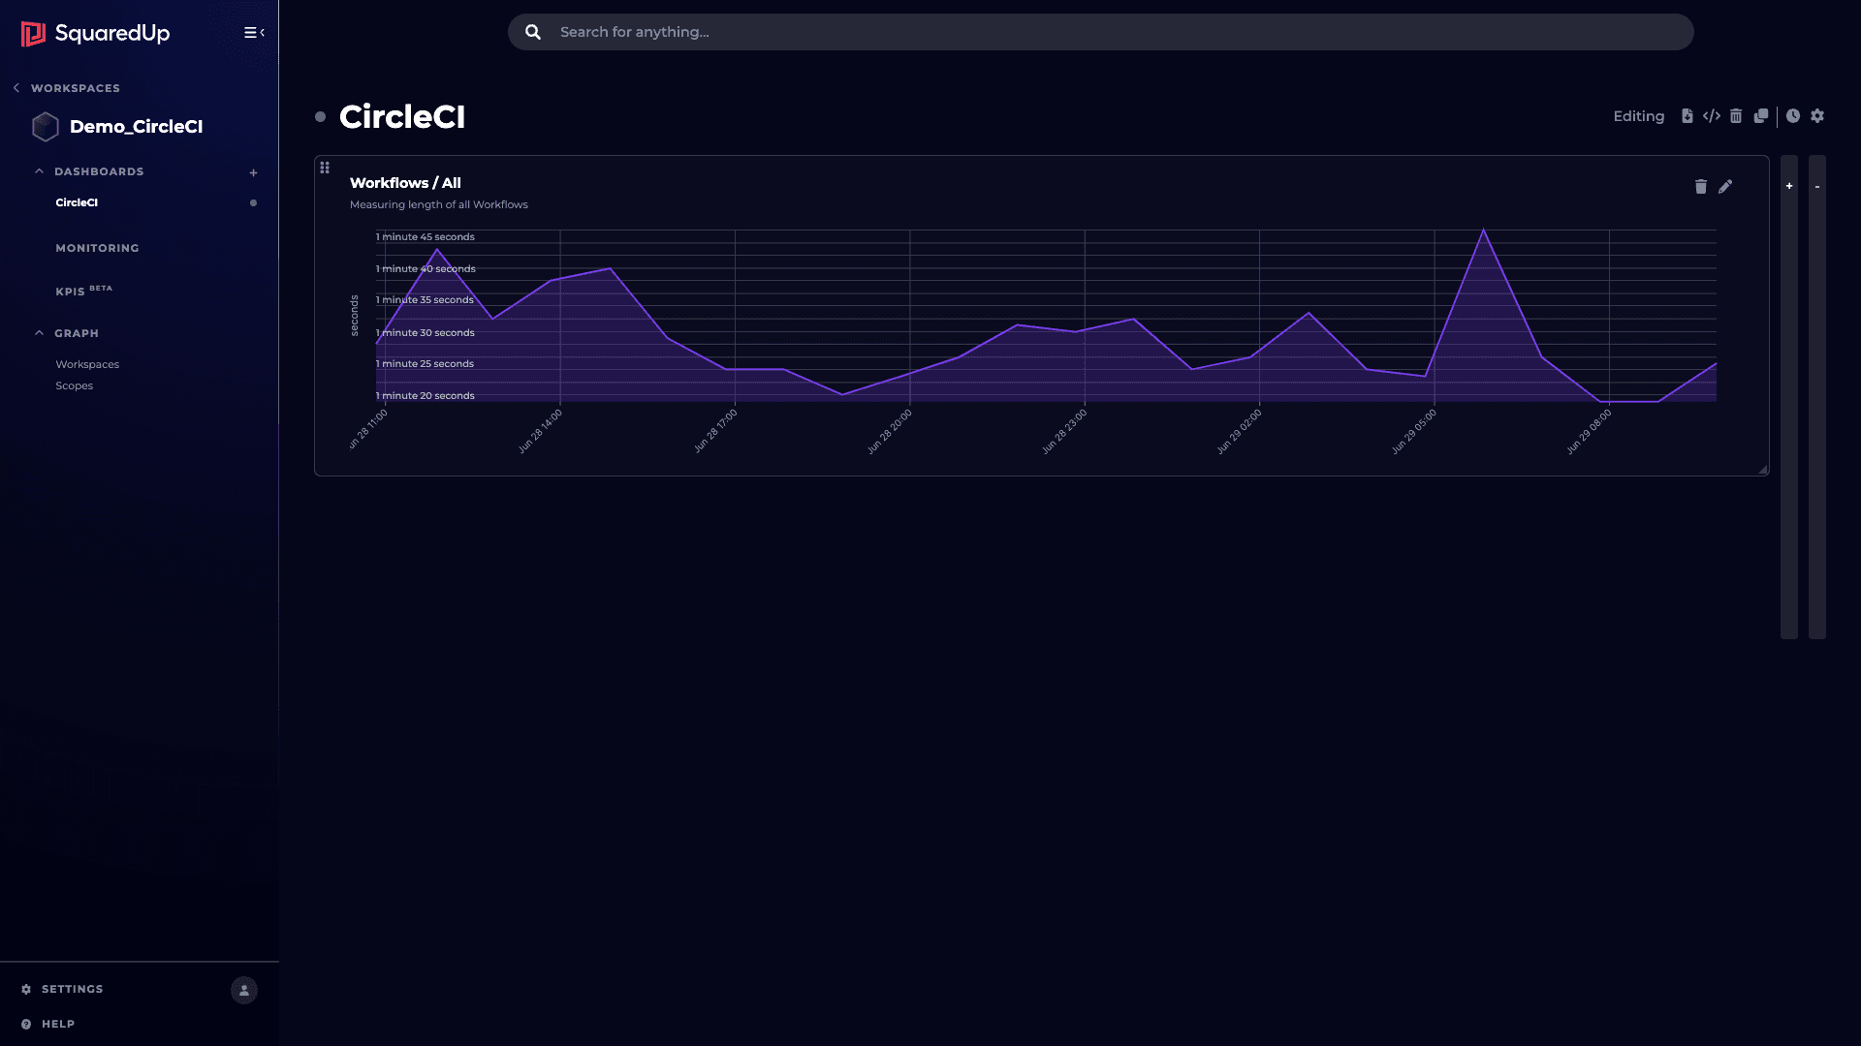Open Workspaces under Graph
This screenshot has height=1046, width=1861.
coord(87,364)
